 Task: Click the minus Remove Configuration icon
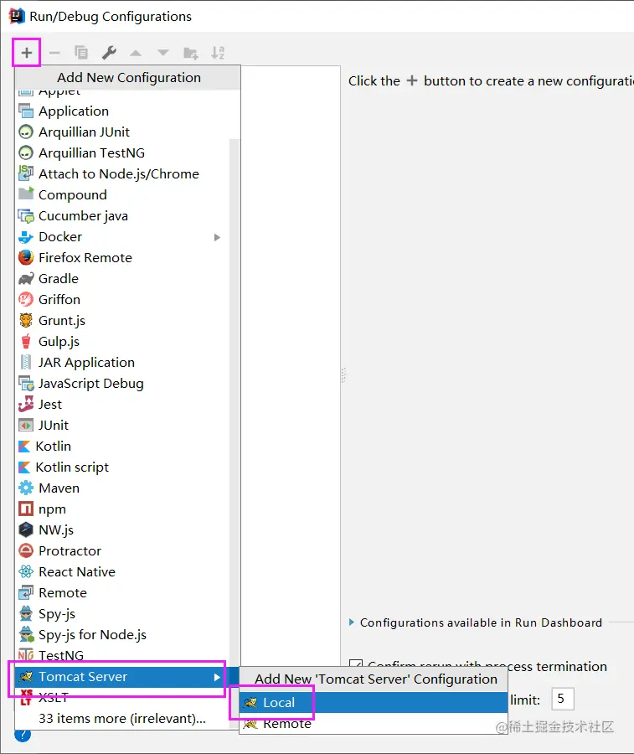[54, 53]
